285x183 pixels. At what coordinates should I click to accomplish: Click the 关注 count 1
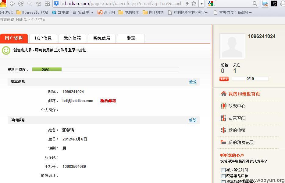235,71
